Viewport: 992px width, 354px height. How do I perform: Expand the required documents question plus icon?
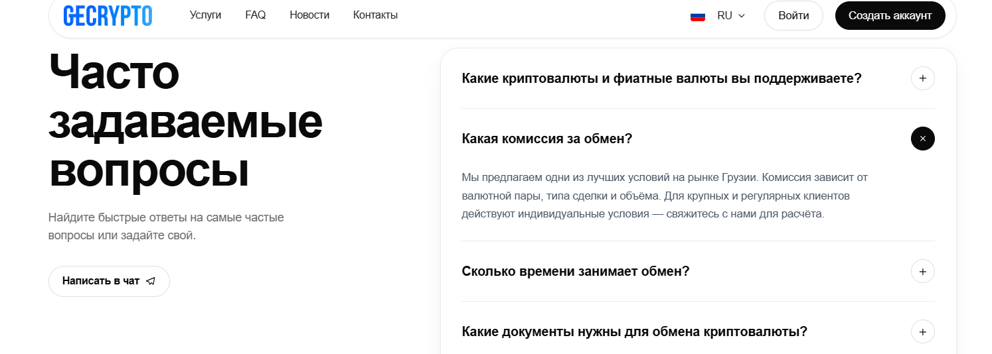pyautogui.click(x=923, y=331)
